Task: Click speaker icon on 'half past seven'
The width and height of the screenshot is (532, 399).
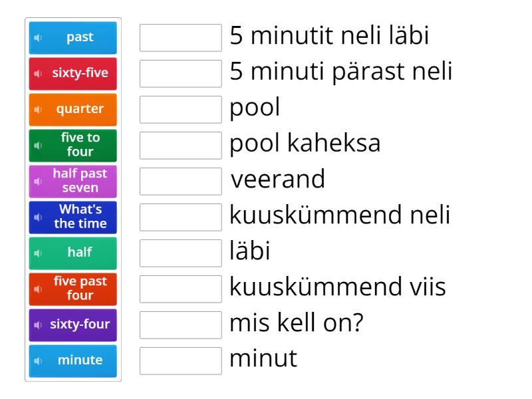Action: click(x=38, y=182)
